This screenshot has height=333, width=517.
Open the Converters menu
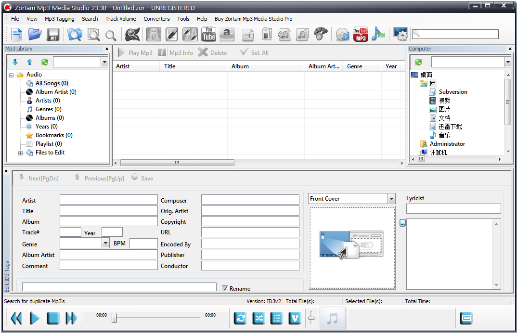[156, 19]
